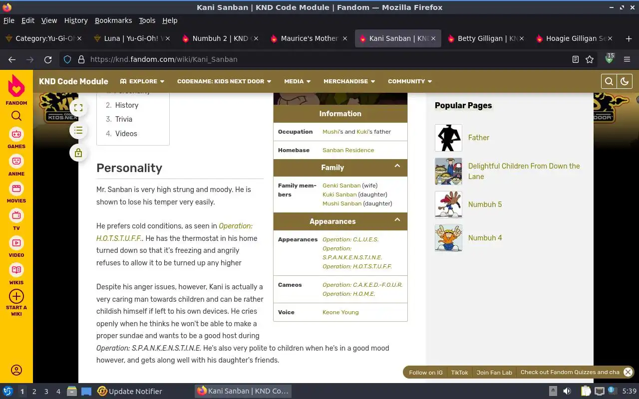Image resolution: width=639 pixels, height=399 pixels.
Task: Open a new browser tab
Action: (629, 38)
